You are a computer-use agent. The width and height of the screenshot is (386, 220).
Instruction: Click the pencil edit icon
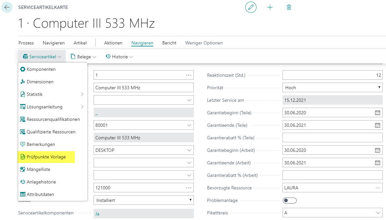tap(251, 7)
